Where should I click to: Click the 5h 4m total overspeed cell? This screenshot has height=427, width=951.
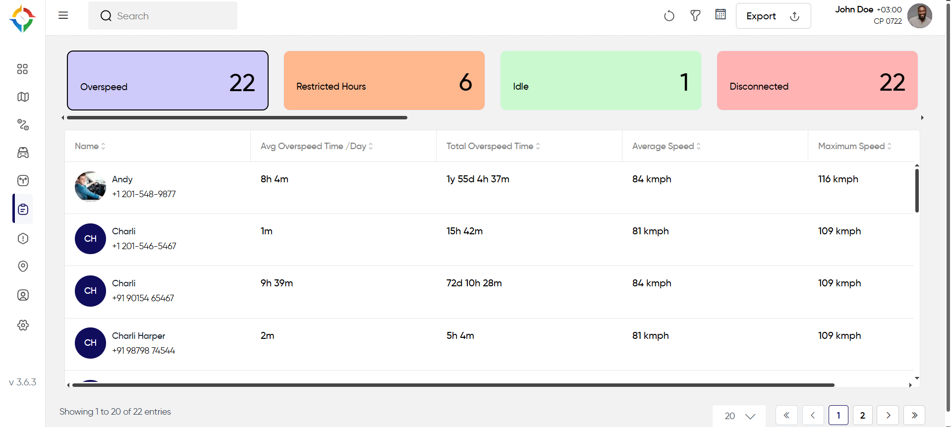click(x=460, y=335)
